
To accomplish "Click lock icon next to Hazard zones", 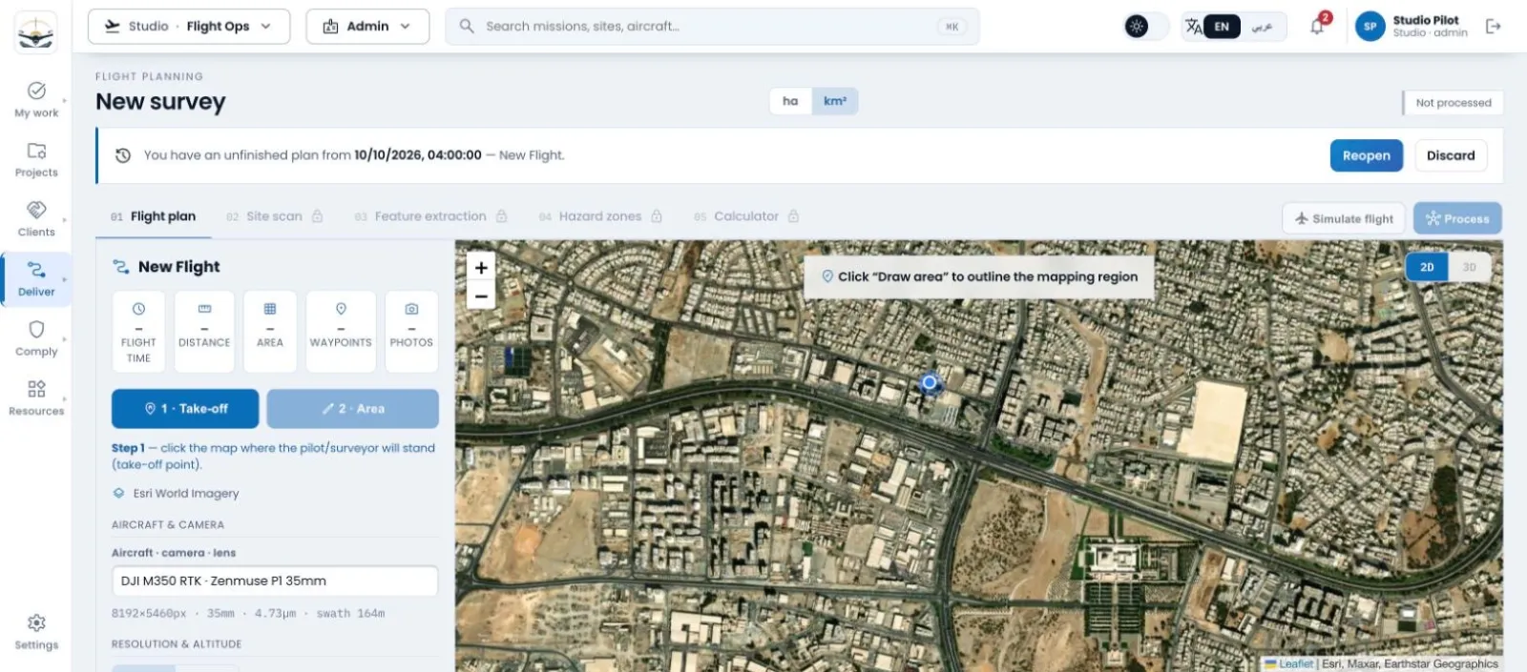I will 657,216.
